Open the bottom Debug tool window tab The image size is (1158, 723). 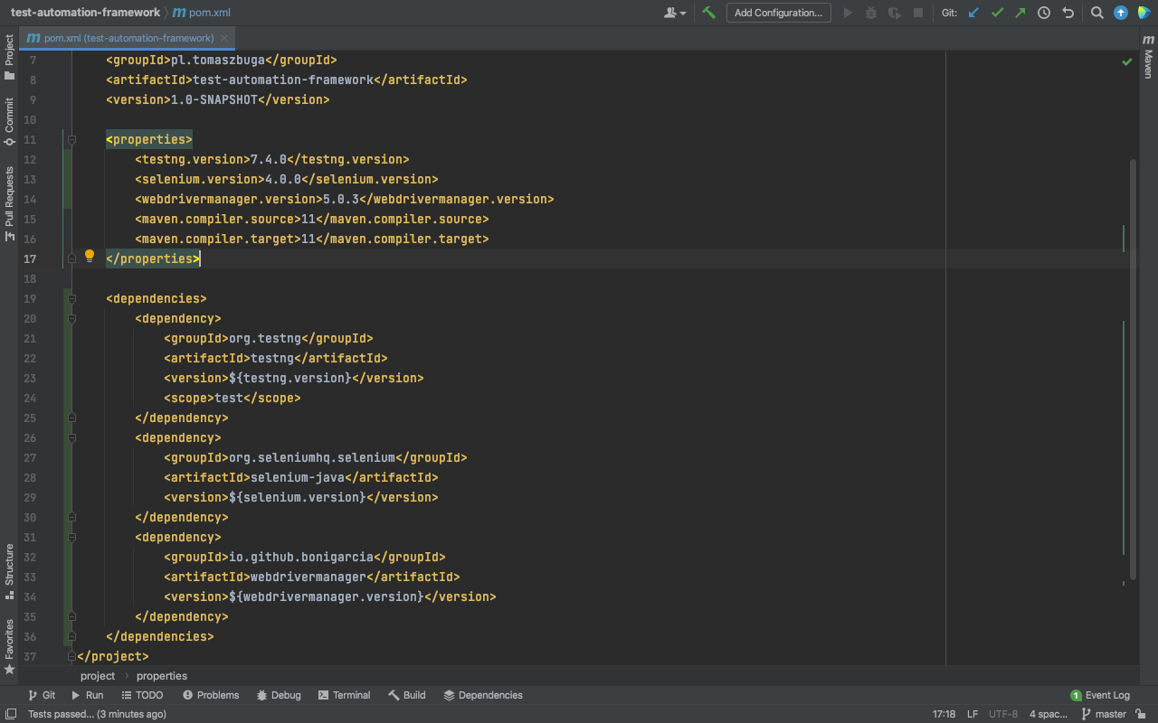(278, 695)
